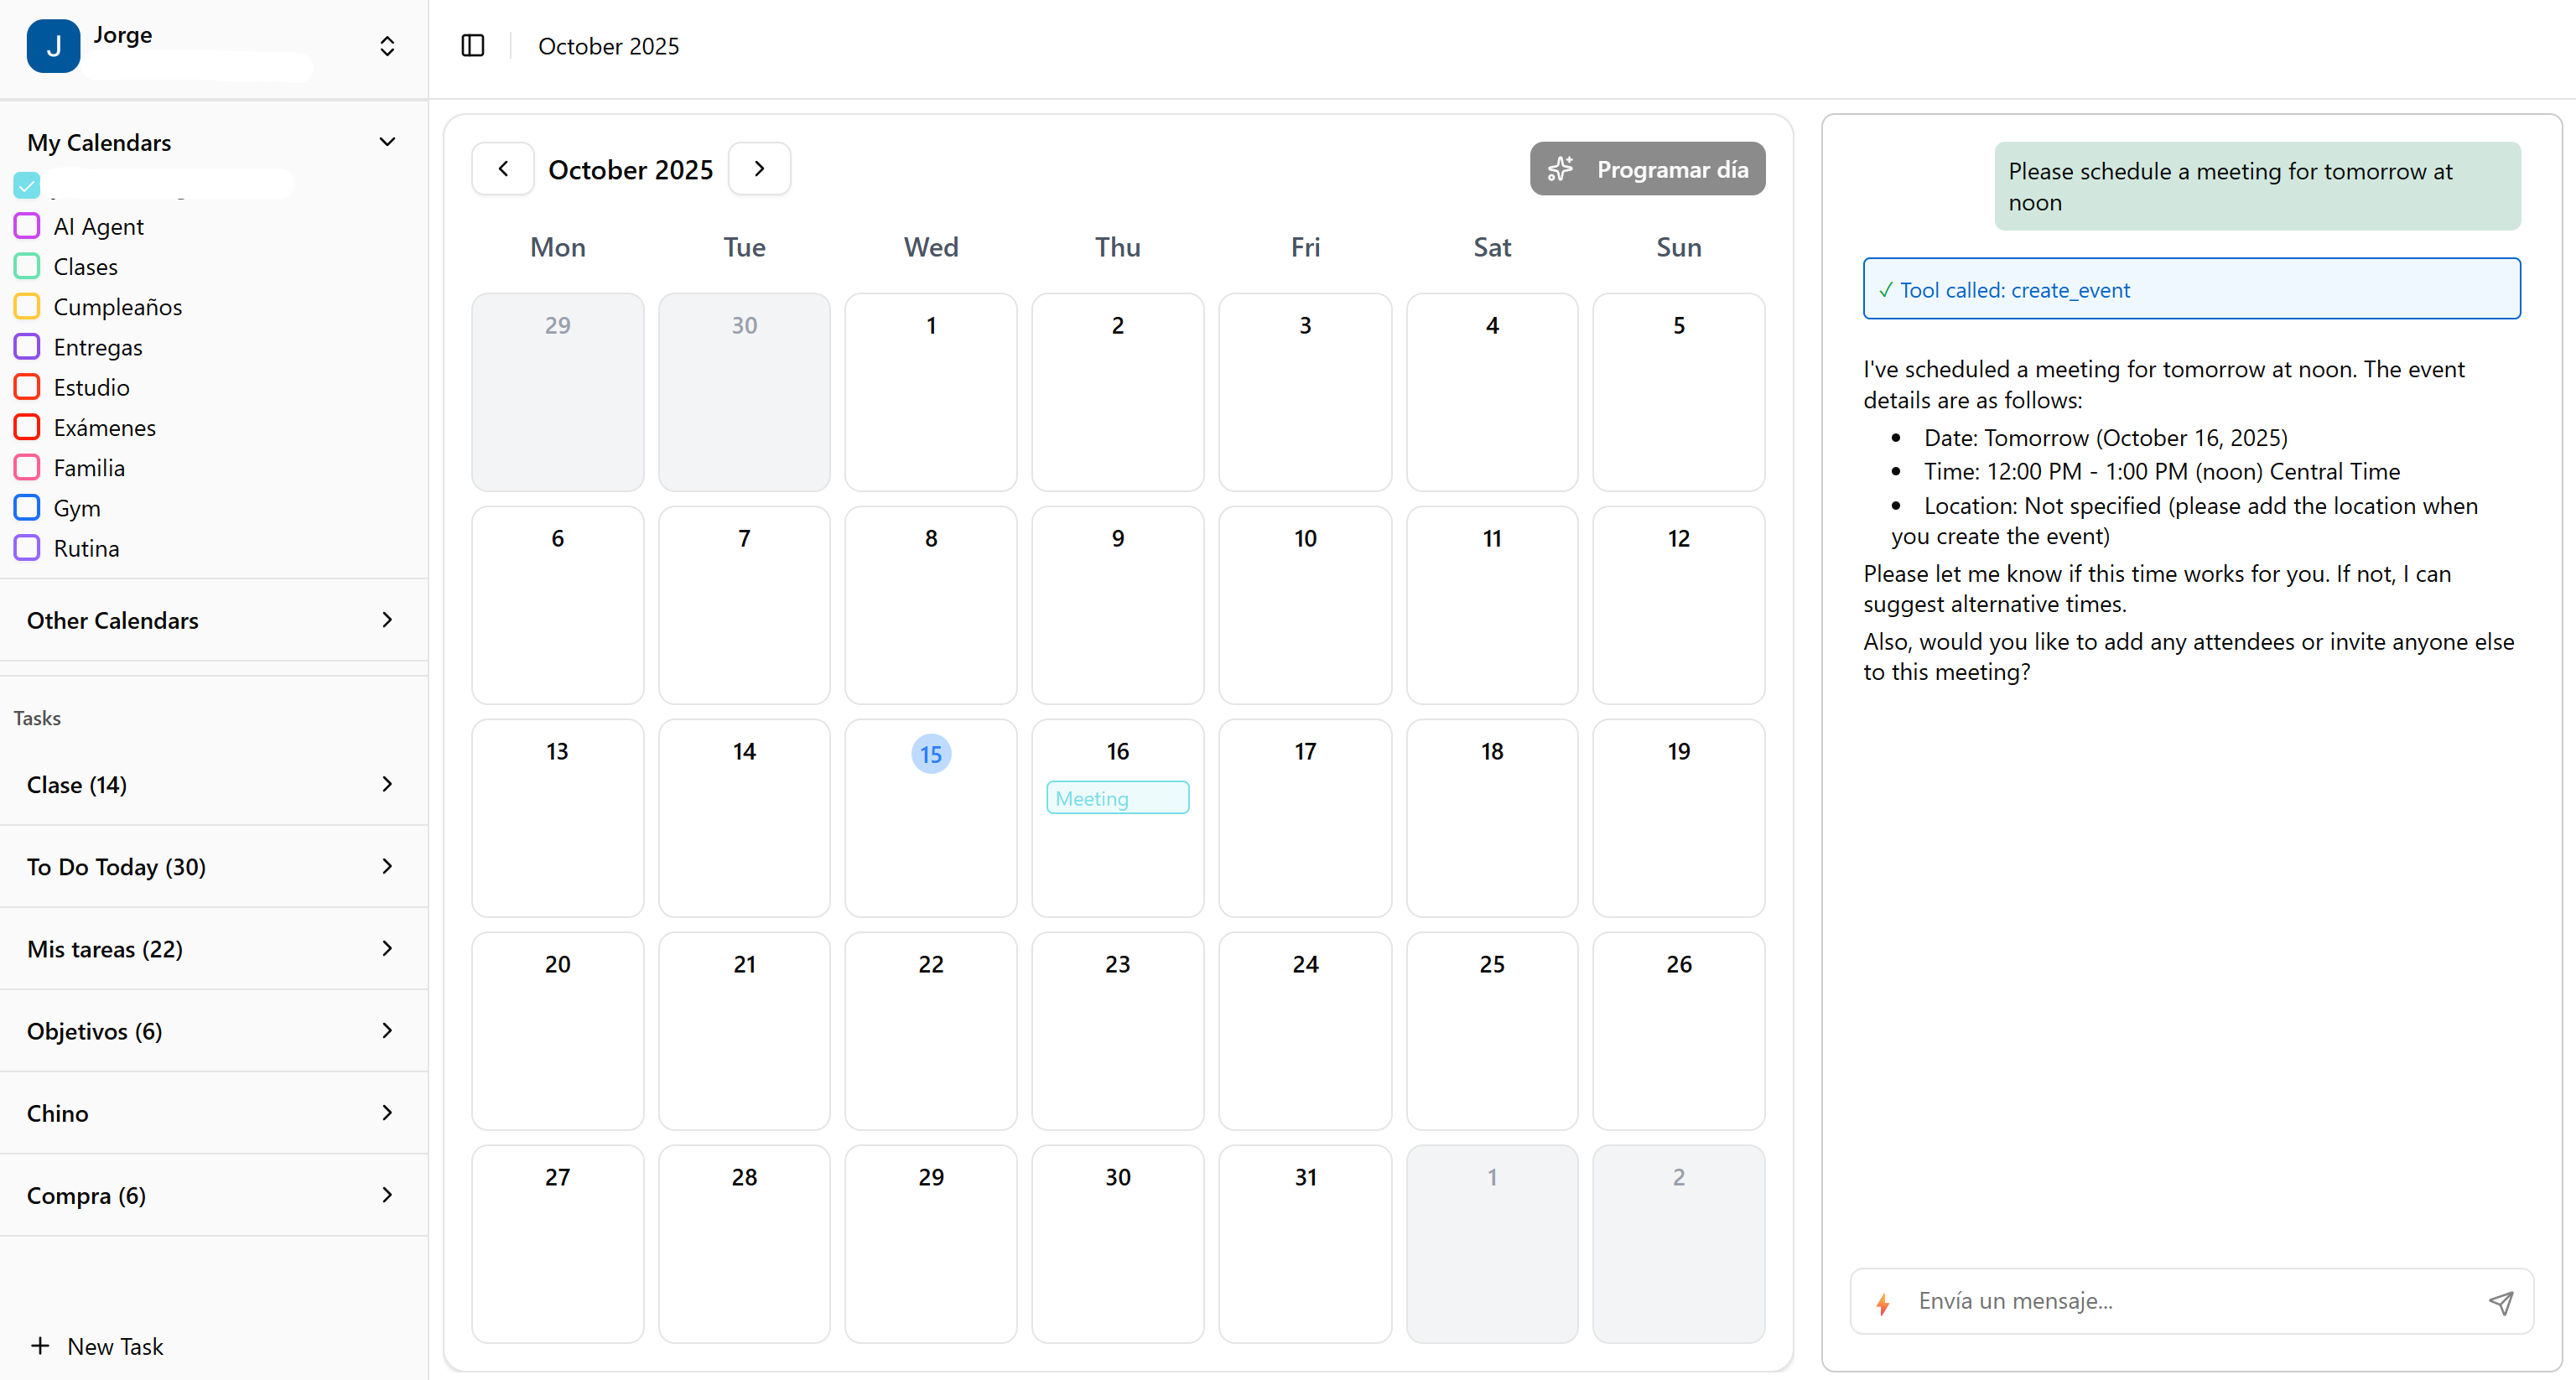Click the plus icon next to New Task
The image size is (2576, 1380).
coord(41,1345)
